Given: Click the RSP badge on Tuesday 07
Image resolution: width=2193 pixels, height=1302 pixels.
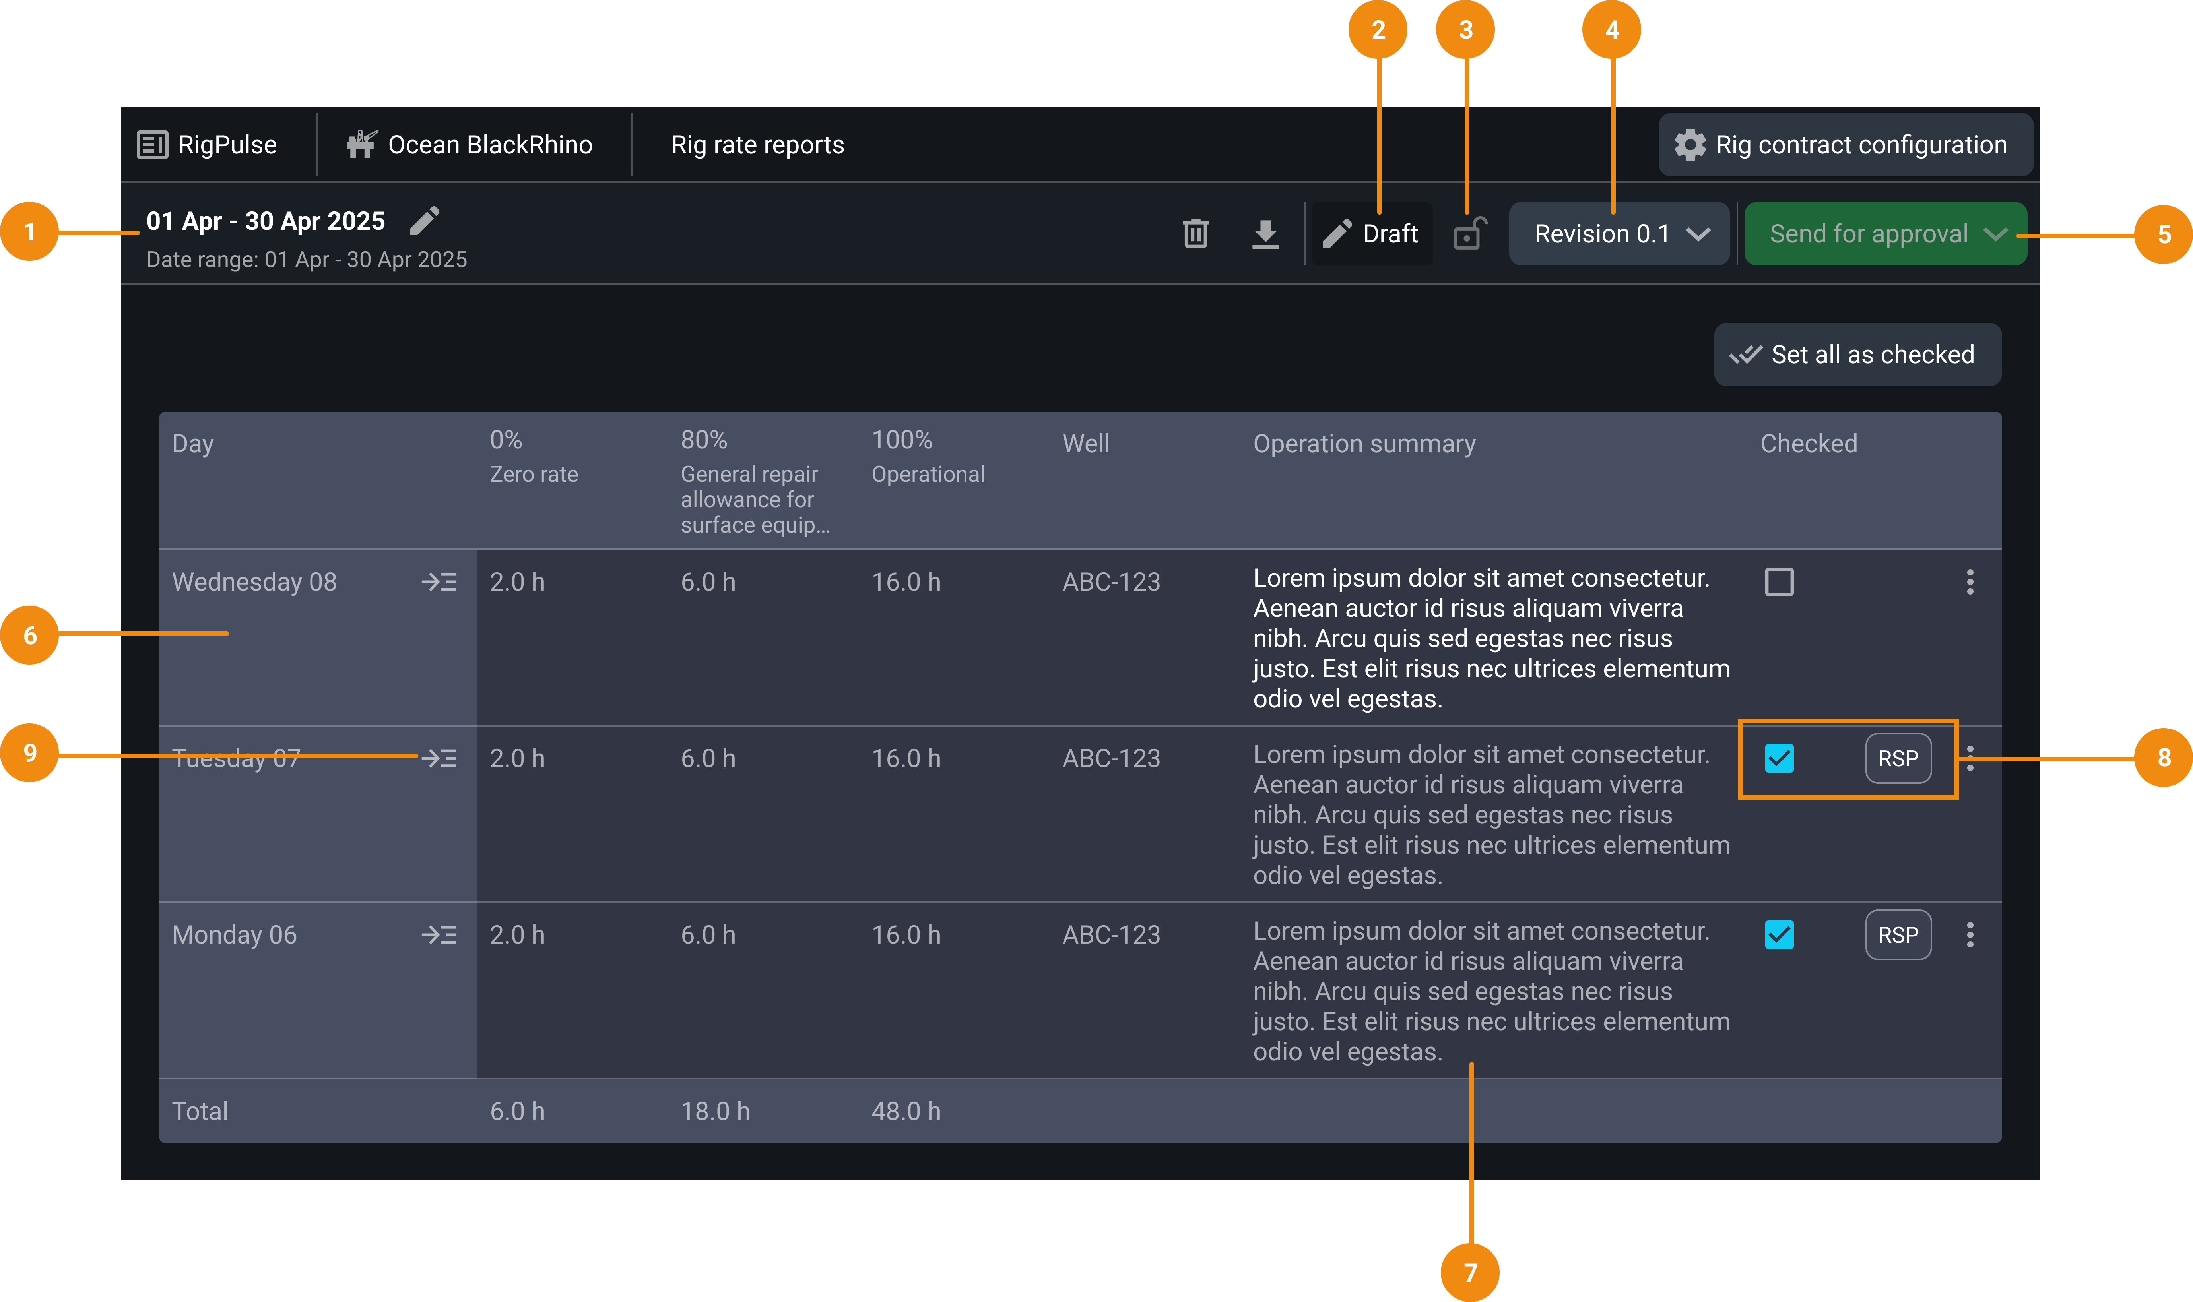Looking at the screenshot, I should pyautogui.click(x=1897, y=758).
